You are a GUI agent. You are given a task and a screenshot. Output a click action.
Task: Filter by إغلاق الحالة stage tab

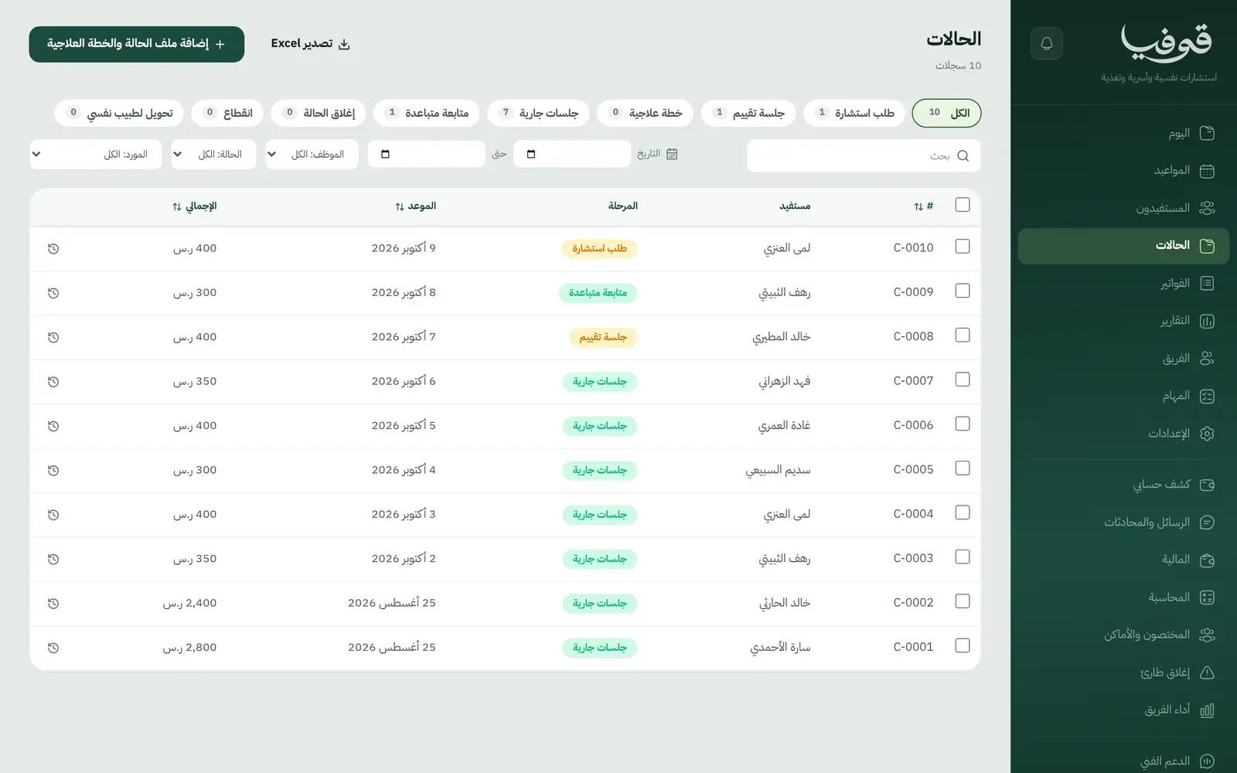click(x=319, y=113)
